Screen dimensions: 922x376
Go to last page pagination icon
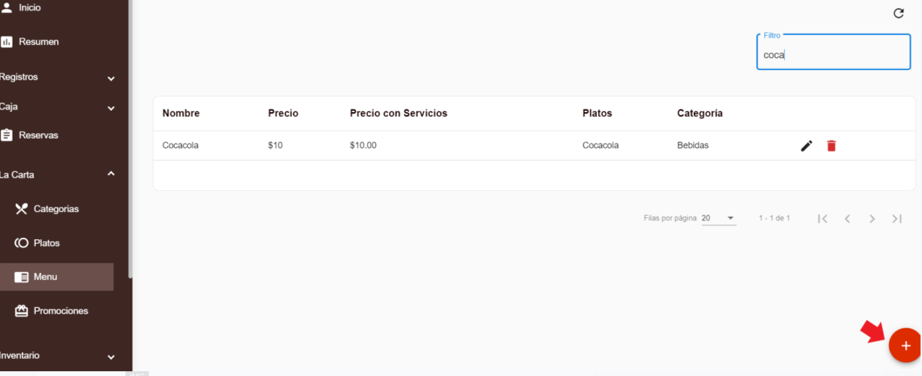click(x=897, y=219)
